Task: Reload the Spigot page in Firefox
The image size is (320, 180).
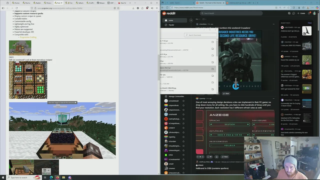Action: (x=16, y=8)
